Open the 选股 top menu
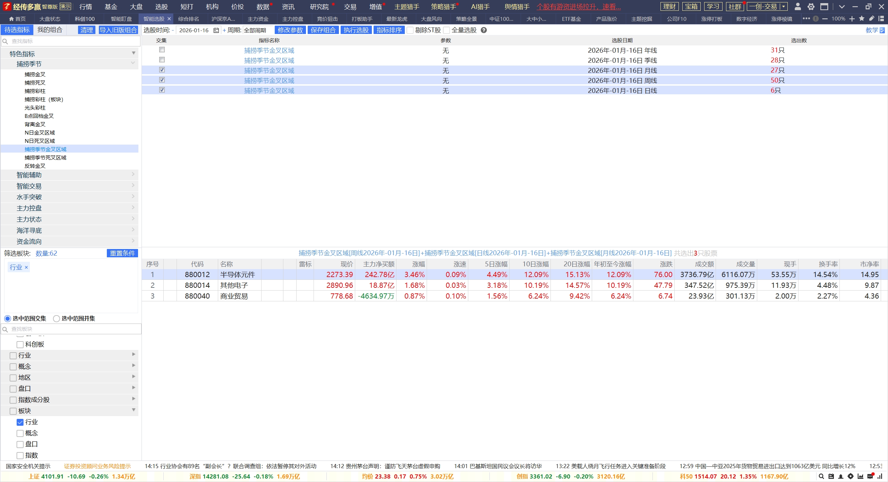888x482 pixels. pyautogui.click(x=161, y=7)
